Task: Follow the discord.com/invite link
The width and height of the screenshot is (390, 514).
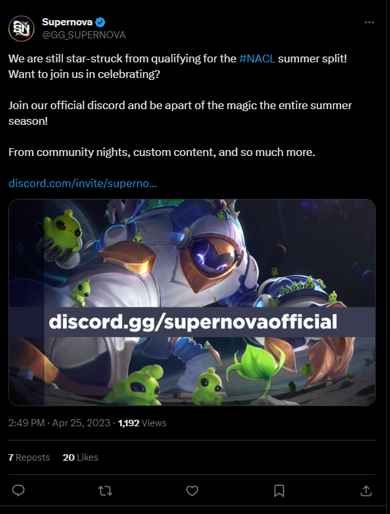Action: [x=83, y=183]
